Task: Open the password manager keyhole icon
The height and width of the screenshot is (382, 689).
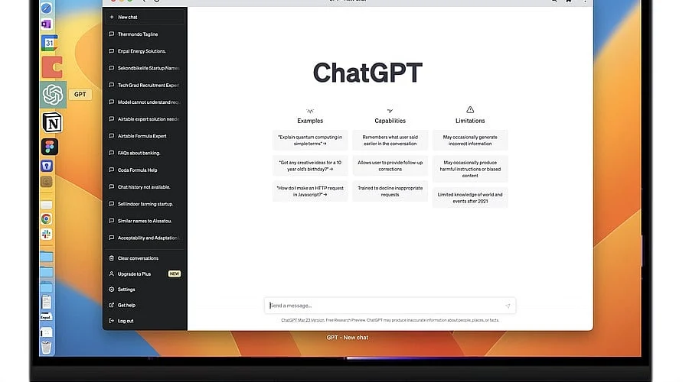Action: [x=47, y=166]
